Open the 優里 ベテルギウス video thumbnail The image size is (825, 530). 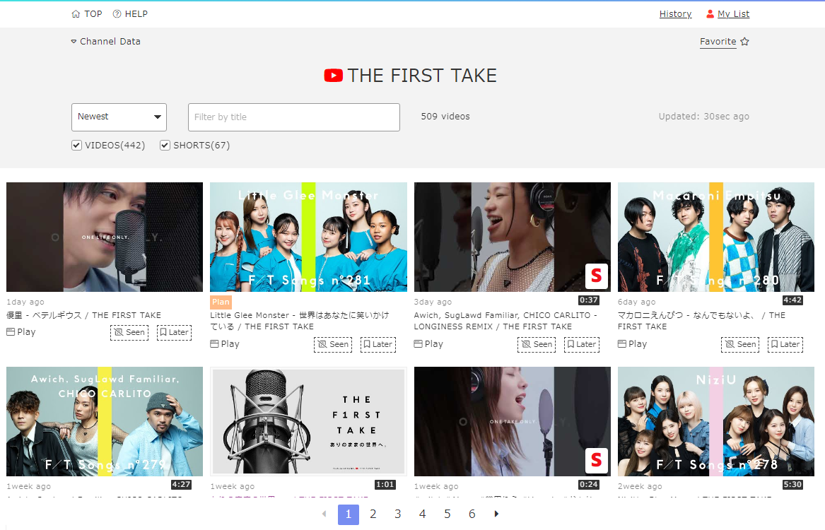(x=105, y=237)
